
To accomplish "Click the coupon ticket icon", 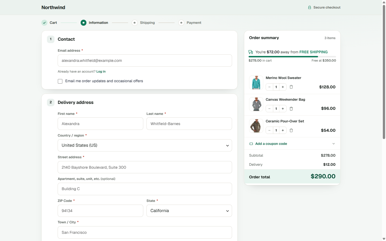I will coord(251,144).
